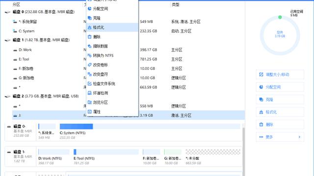Click the drive icon of the J: partition
The image size is (314, 176).
click(x=15, y=115)
